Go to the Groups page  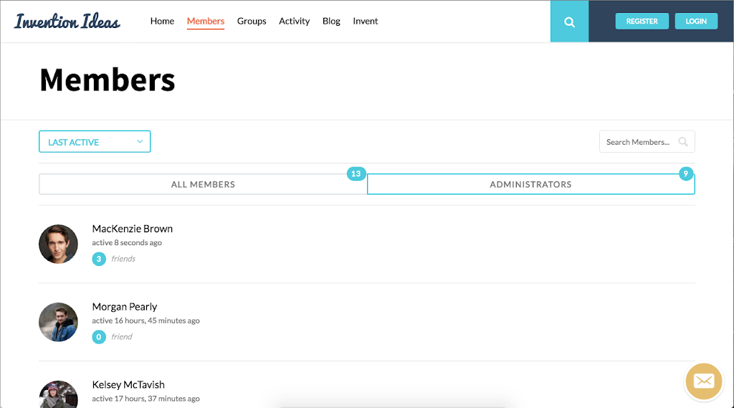point(252,21)
